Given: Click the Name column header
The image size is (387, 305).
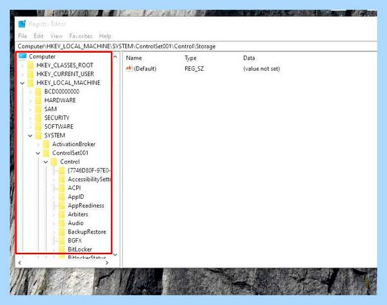Looking at the screenshot, I should 134,58.
